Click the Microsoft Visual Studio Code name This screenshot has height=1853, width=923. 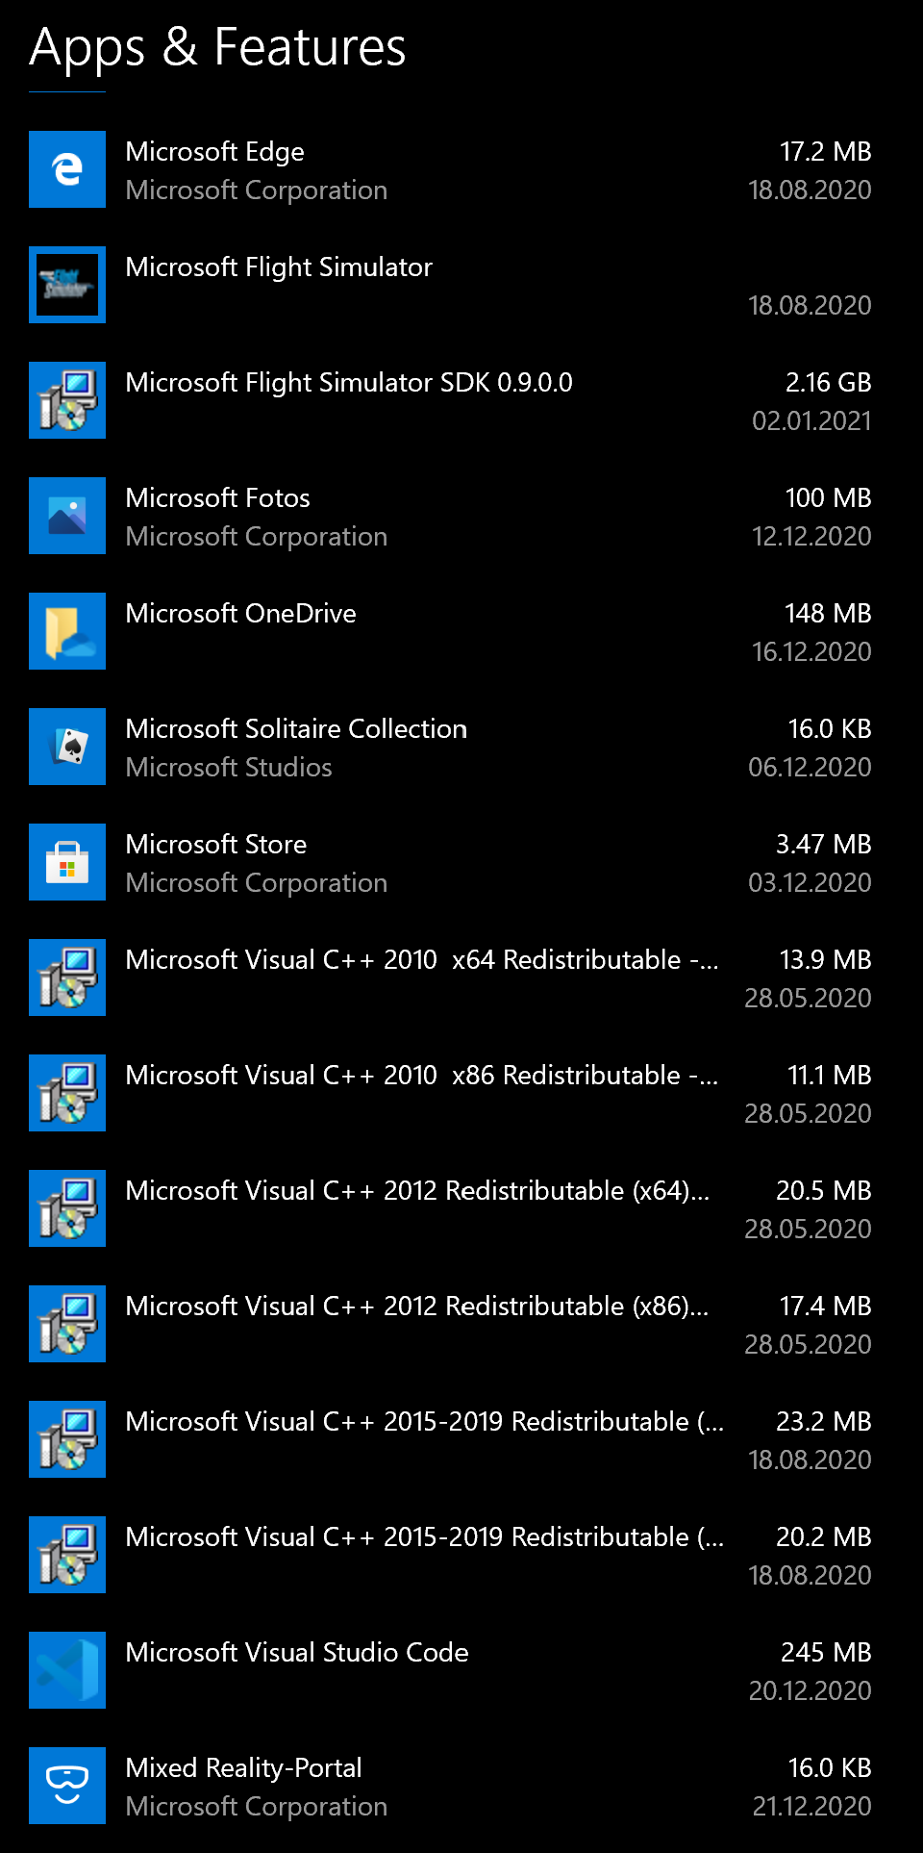pyautogui.click(x=297, y=1653)
